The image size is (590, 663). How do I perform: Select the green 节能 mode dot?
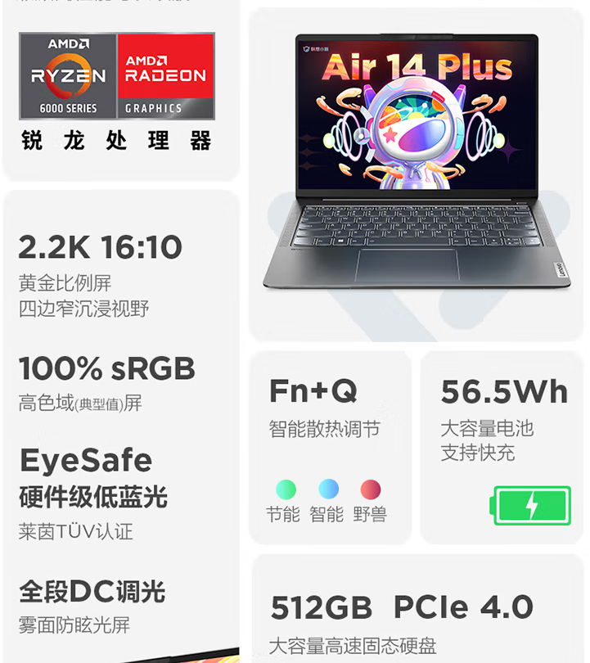pyautogui.click(x=286, y=489)
